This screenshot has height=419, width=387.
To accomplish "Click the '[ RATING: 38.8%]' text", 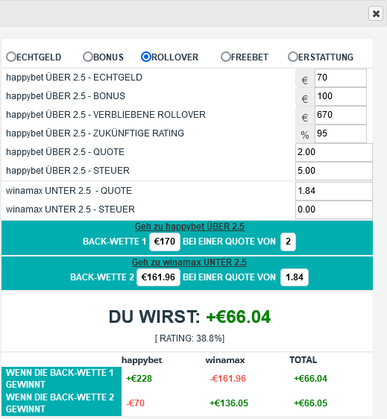I will (x=189, y=338).
